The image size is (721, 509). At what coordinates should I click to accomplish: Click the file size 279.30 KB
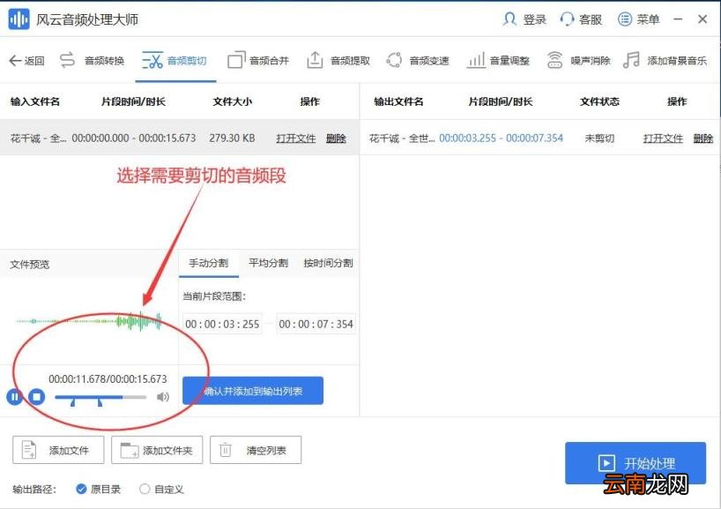pyautogui.click(x=232, y=138)
